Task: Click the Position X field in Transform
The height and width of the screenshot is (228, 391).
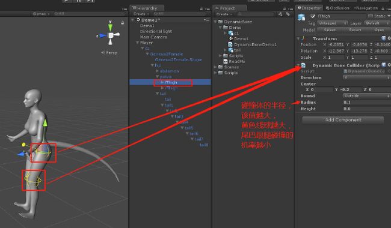Action: 336,44
